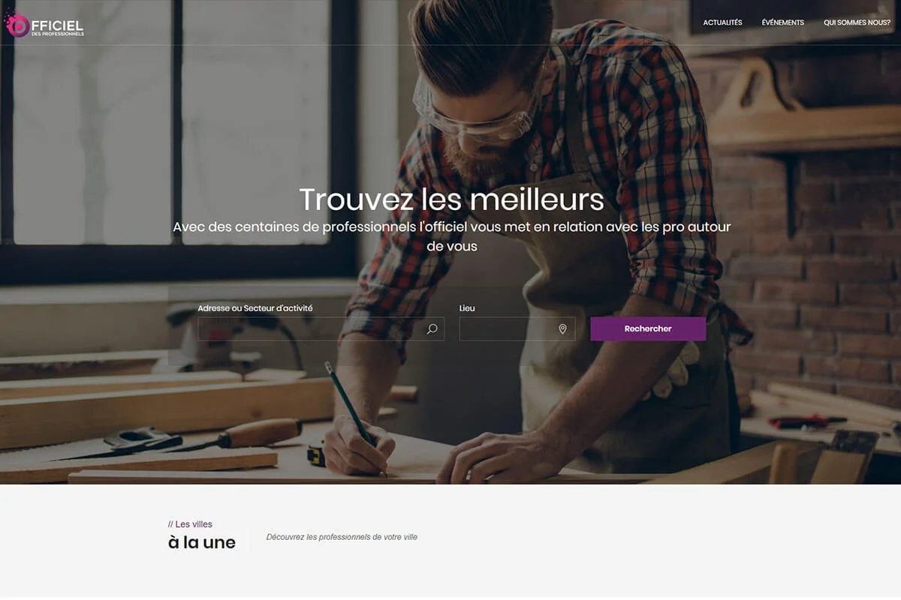The height and width of the screenshot is (600, 901).
Task: Go to the Événements page
Action: pyautogui.click(x=782, y=22)
